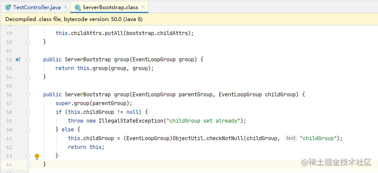Screen dimensions: 378x173
Task: Click the 'return this.group(group, group)' statement
Action: [x=105, y=68]
